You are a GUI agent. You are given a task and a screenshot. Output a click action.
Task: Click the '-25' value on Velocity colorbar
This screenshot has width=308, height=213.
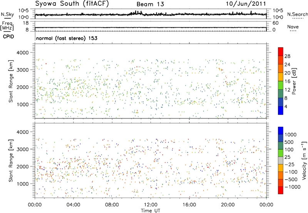point(290,164)
